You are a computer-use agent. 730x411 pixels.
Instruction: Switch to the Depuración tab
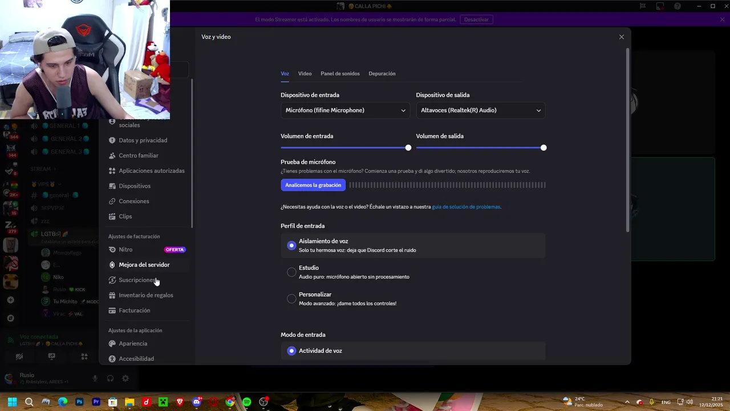point(382,74)
